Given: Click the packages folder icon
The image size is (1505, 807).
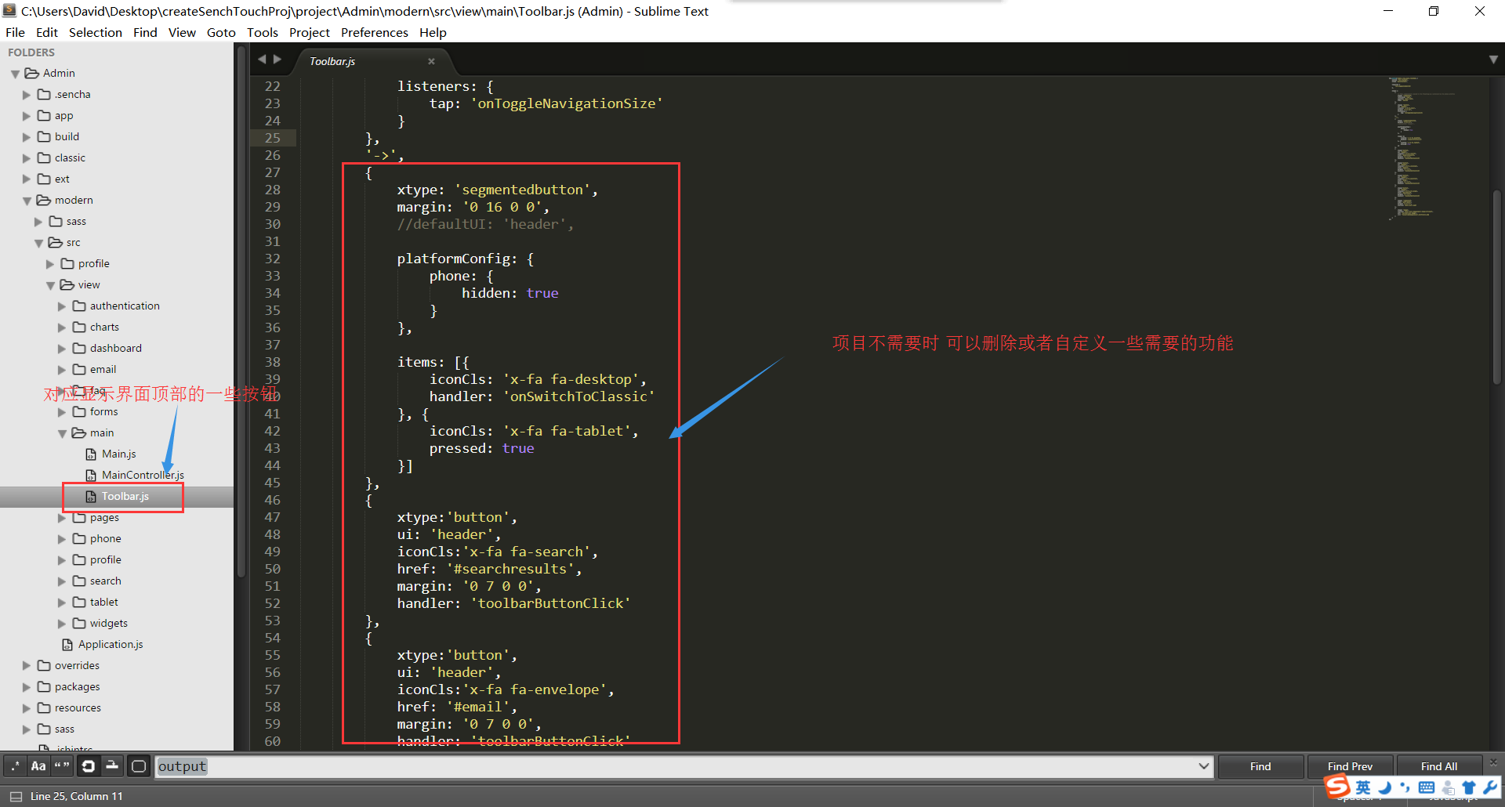Looking at the screenshot, I should (44, 686).
